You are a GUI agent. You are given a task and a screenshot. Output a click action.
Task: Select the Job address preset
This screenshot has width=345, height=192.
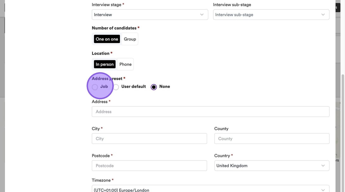[x=95, y=87]
